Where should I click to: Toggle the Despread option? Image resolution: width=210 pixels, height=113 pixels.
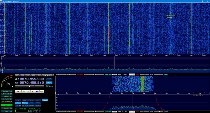point(38,105)
